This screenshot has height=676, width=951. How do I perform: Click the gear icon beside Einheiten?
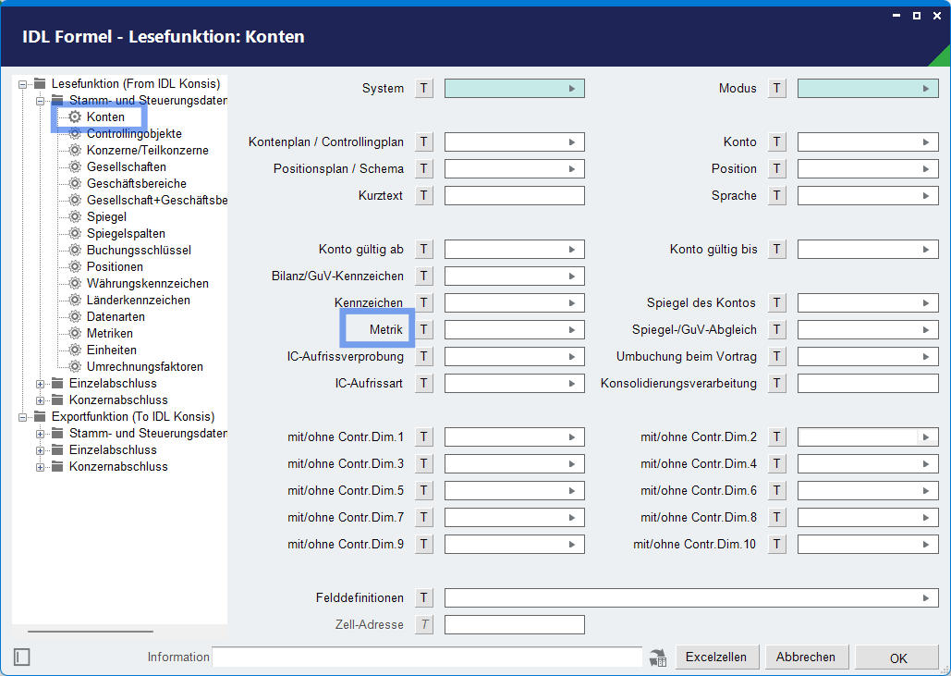pyautogui.click(x=75, y=350)
